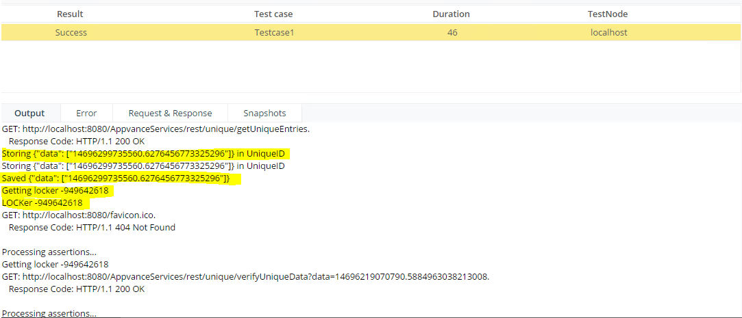742x318 pixels.
Task: Select the Output tab
Action: (x=30, y=114)
